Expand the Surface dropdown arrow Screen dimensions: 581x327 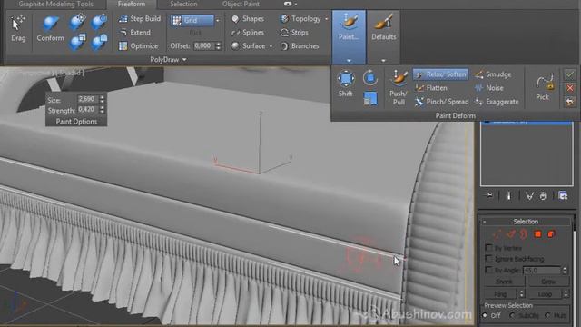pyautogui.click(x=271, y=46)
